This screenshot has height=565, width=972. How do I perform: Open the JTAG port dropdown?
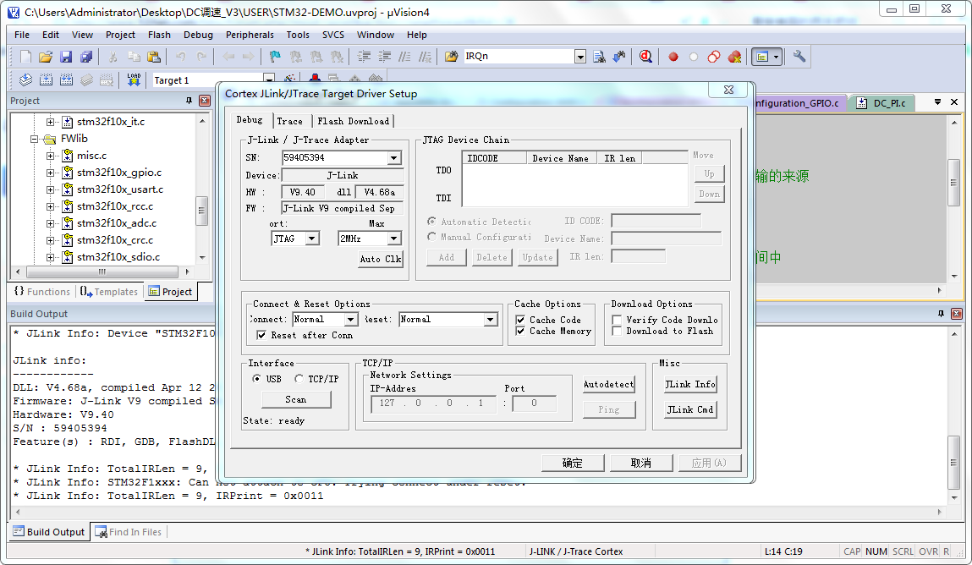312,239
